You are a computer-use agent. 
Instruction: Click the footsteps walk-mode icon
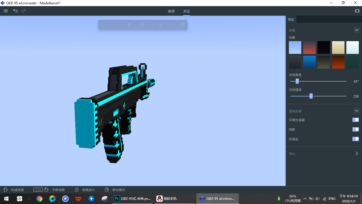(182, 25)
